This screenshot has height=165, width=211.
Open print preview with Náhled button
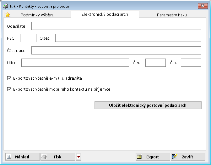23,157
